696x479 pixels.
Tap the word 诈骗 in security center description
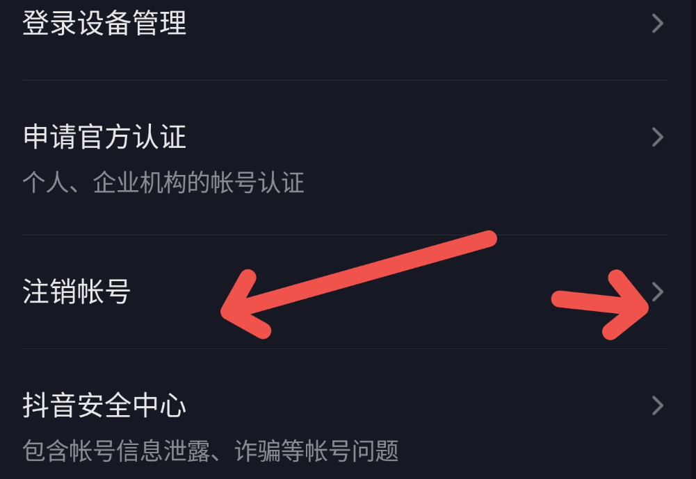257,451
